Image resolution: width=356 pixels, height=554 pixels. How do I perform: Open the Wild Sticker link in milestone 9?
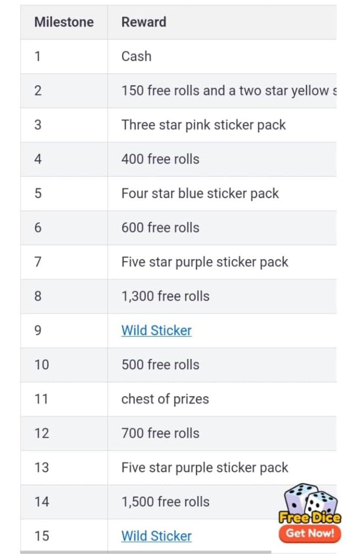pyautogui.click(x=156, y=331)
